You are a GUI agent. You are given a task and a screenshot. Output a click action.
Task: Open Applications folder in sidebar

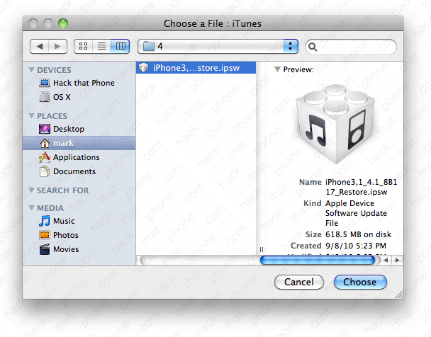[76, 157]
